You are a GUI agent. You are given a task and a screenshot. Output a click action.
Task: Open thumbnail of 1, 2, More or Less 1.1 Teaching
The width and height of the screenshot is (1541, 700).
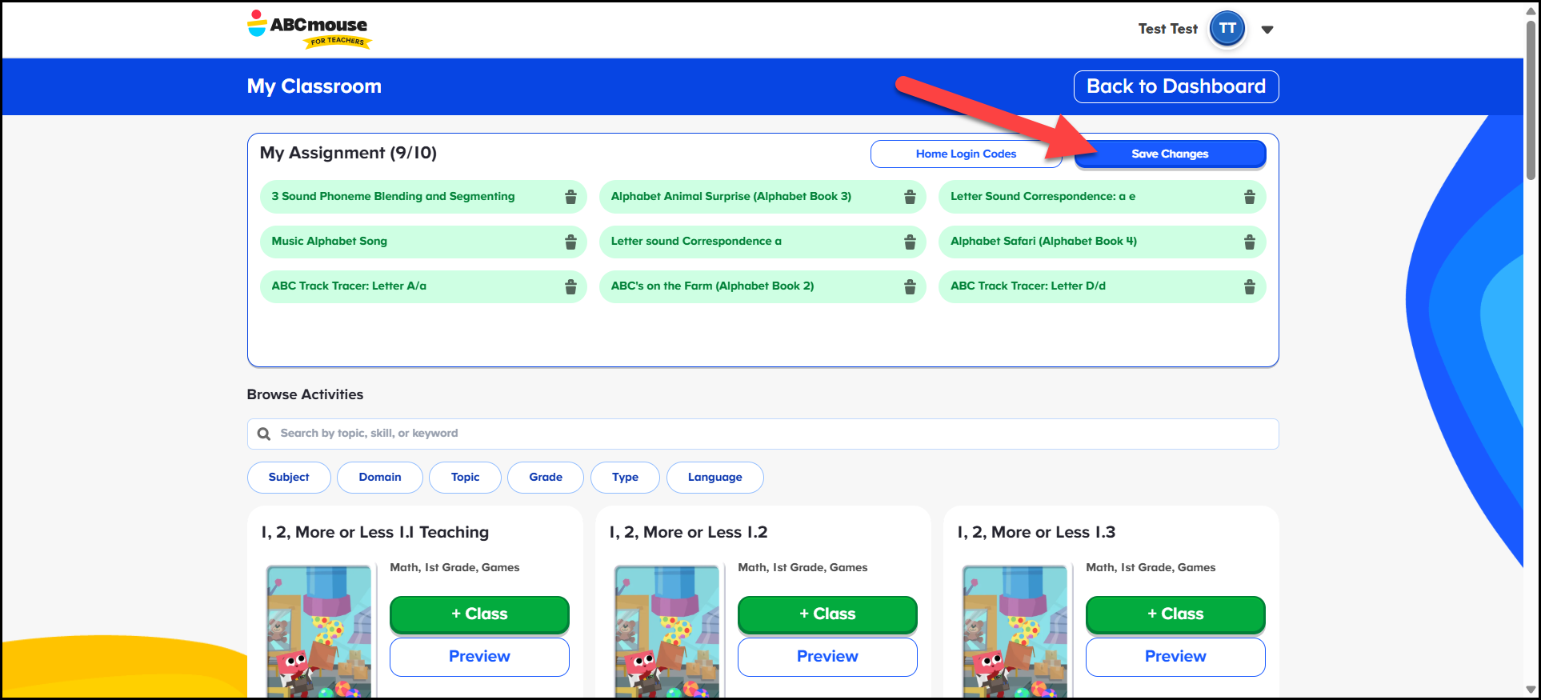[x=319, y=632]
